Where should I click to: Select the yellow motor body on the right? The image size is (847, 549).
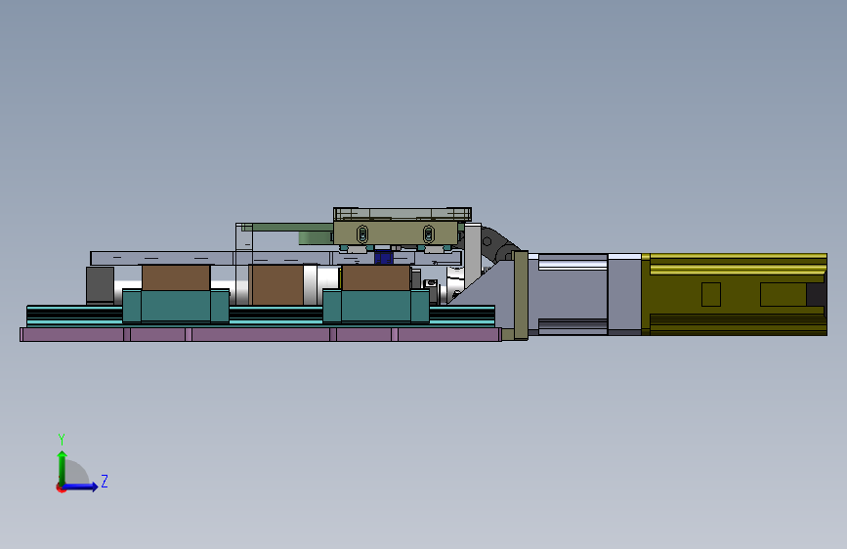[x=734, y=294]
